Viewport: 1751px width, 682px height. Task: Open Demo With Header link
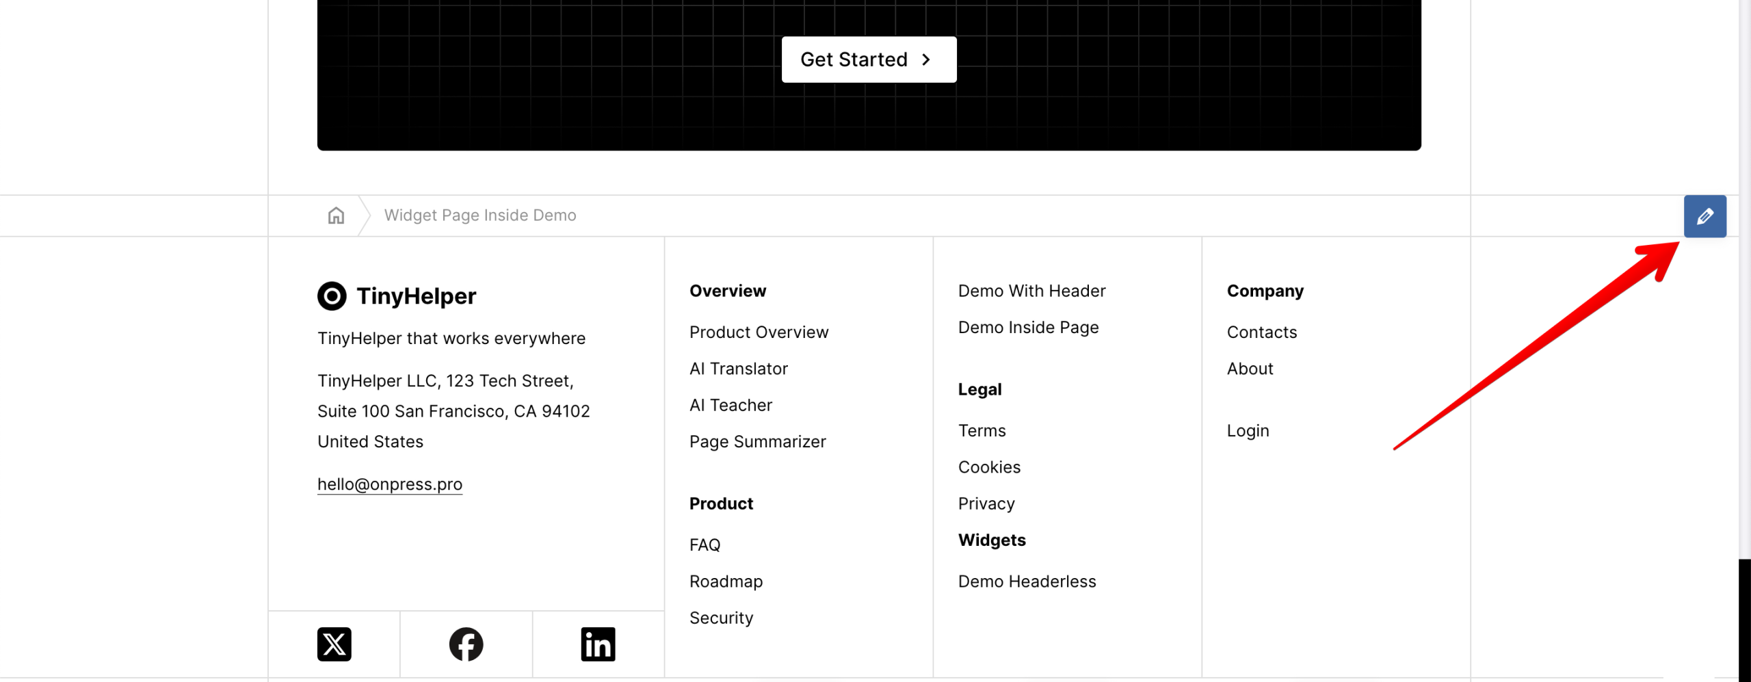pyautogui.click(x=1031, y=291)
